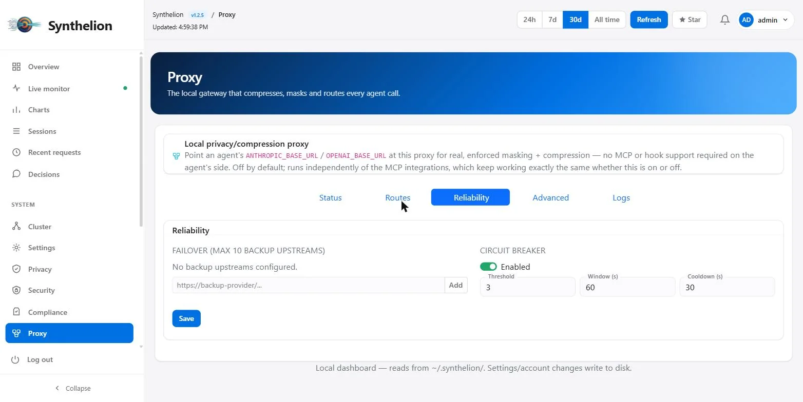
Task: Click the Decisions chat bubble icon
Action: click(x=16, y=174)
